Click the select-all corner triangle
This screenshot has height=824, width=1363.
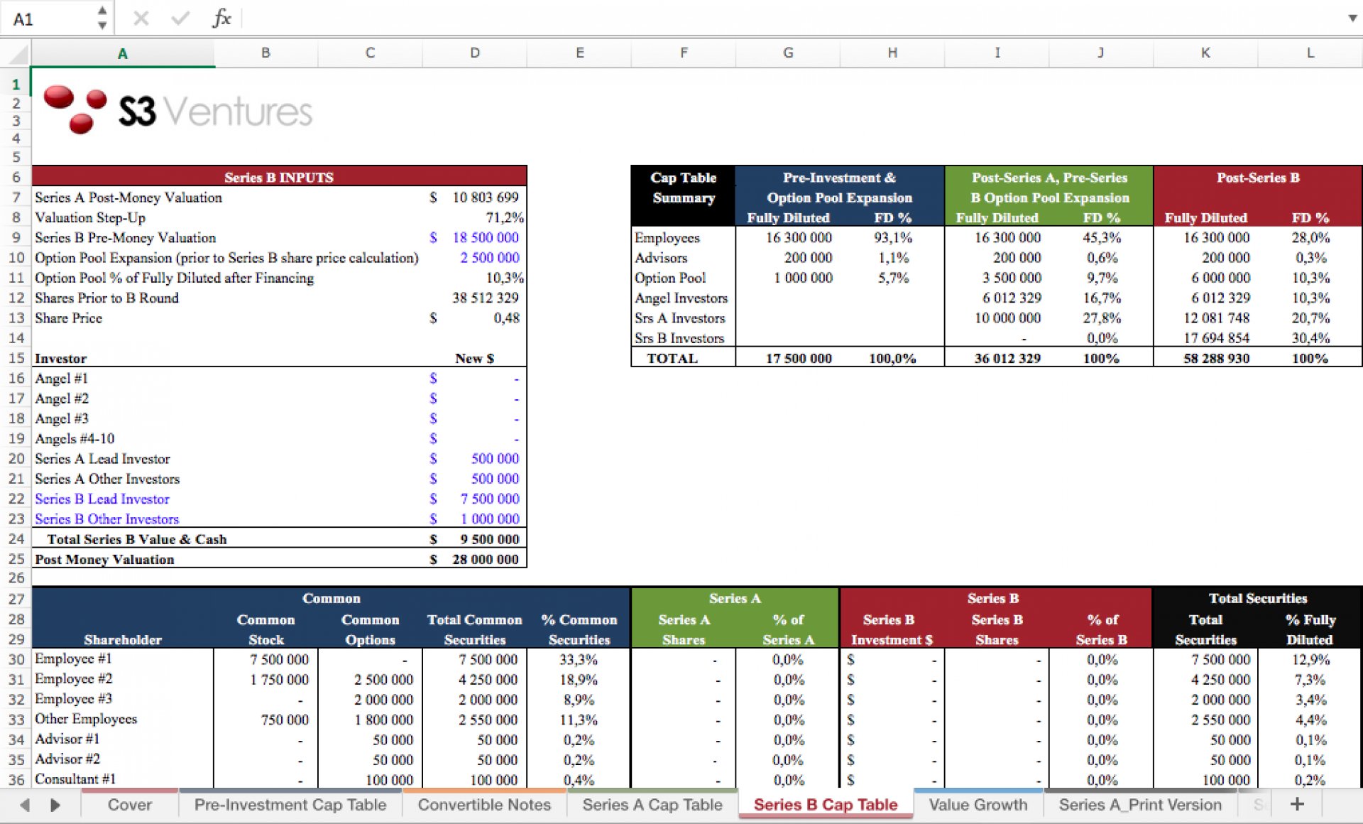[20, 54]
